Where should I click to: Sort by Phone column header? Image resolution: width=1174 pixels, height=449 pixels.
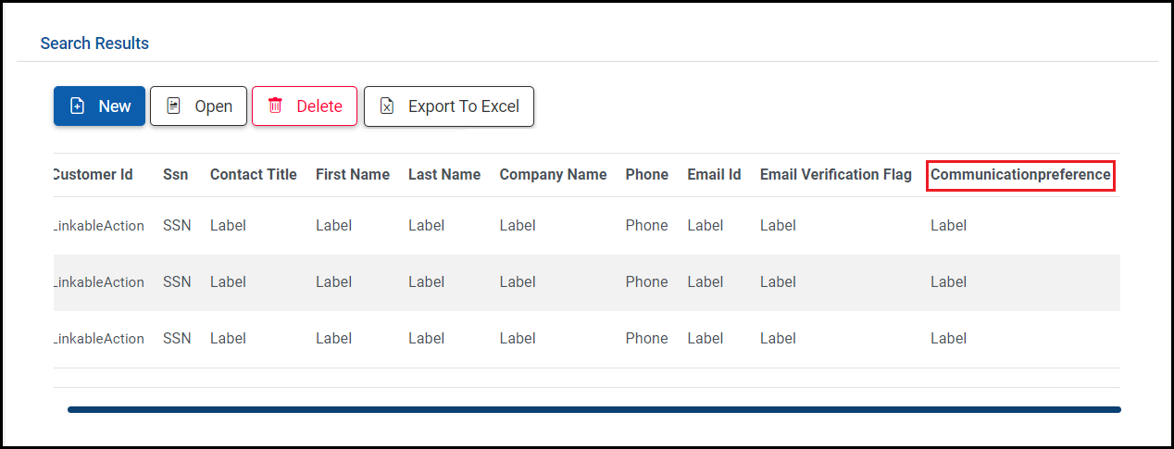point(646,175)
